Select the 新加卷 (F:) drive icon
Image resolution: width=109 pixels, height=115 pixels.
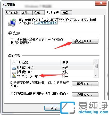(x=14, y=73)
